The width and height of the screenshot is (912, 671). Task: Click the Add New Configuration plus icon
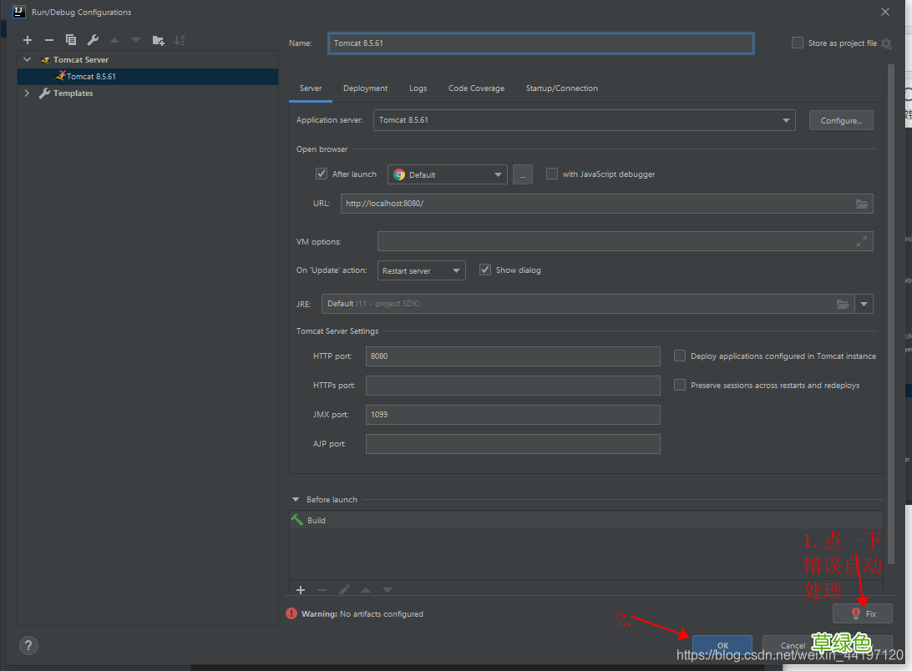28,40
